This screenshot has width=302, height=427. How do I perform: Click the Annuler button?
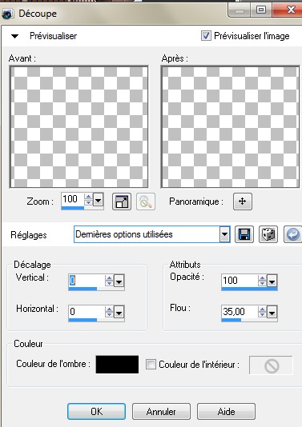point(161,412)
